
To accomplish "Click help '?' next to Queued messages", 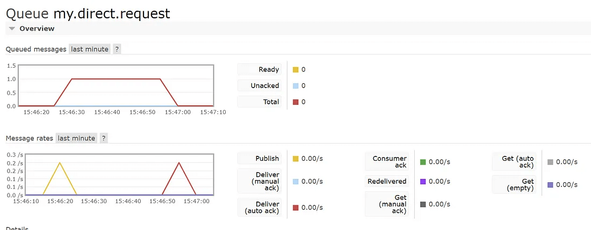I will 117,49.
